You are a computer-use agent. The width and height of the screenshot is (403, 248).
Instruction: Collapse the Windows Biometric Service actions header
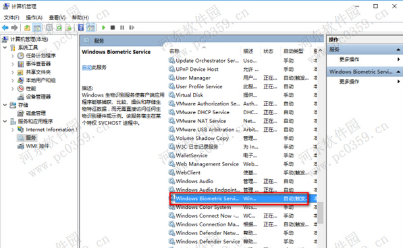pyautogui.click(x=398, y=72)
